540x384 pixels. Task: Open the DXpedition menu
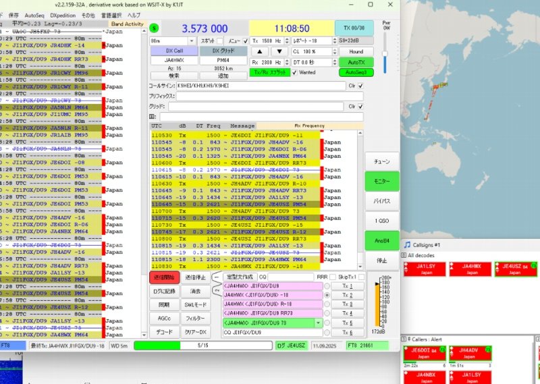(62, 14)
